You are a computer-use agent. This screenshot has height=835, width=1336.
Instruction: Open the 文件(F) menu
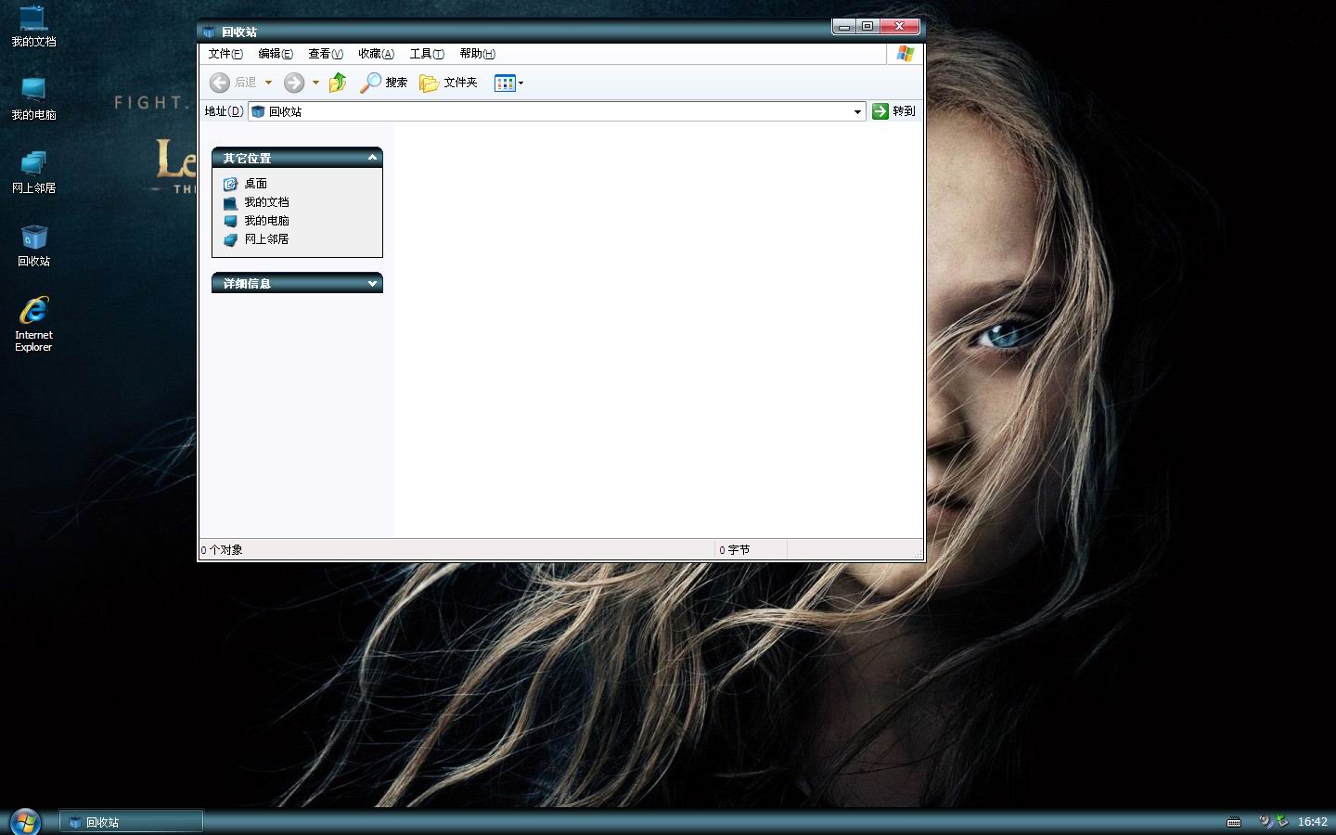click(225, 54)
